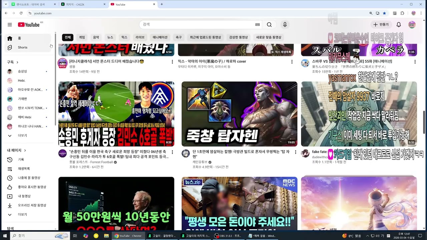The width and height of the screenshot is (427, 240).
Task: Open options for 손흥민 후계자 video
Action: click(172, 152)
